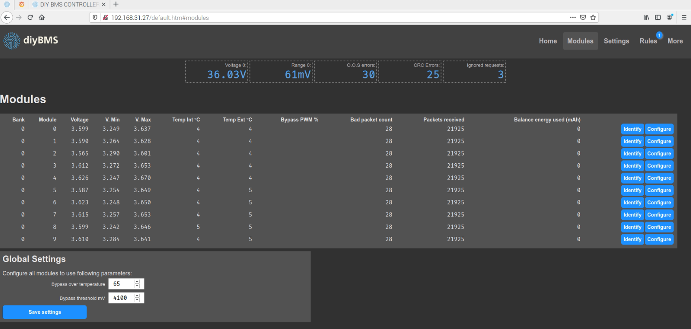Select the Modules navigation item
Image resolution: width=691 pixels, height=329 pixels.
581,41
